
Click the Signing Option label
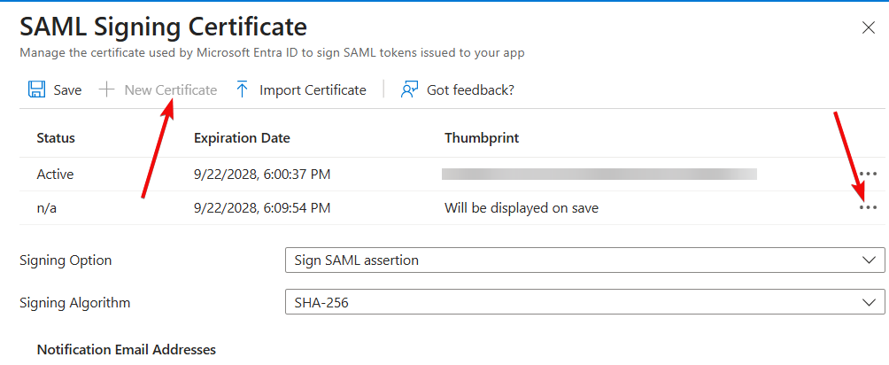[66, 260]
